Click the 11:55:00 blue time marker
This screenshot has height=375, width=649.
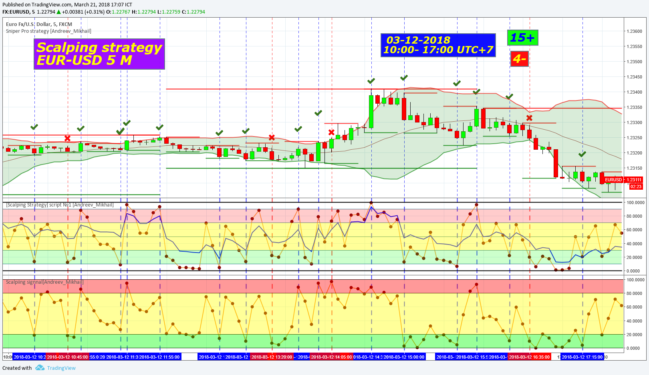[x=159, y=357]
